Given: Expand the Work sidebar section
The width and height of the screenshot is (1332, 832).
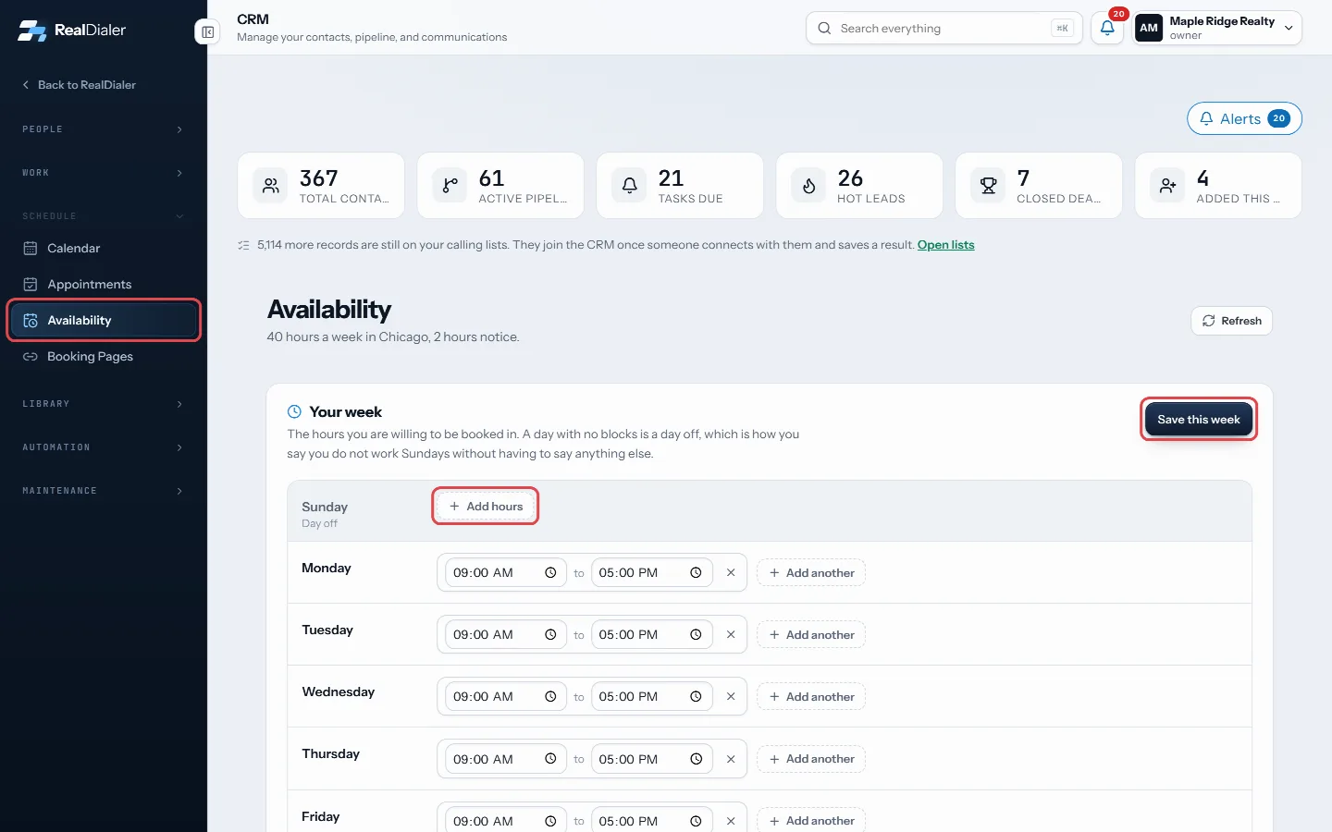Looking at the screenshot, I should coord(103,173).
